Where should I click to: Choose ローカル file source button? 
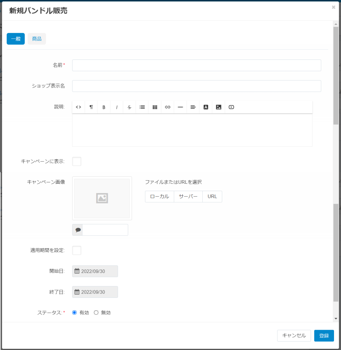coord(160,197)
